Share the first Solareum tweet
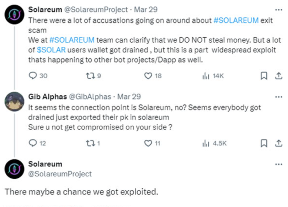The width and height of the screenshot is (288, 207). click(278, 76)
